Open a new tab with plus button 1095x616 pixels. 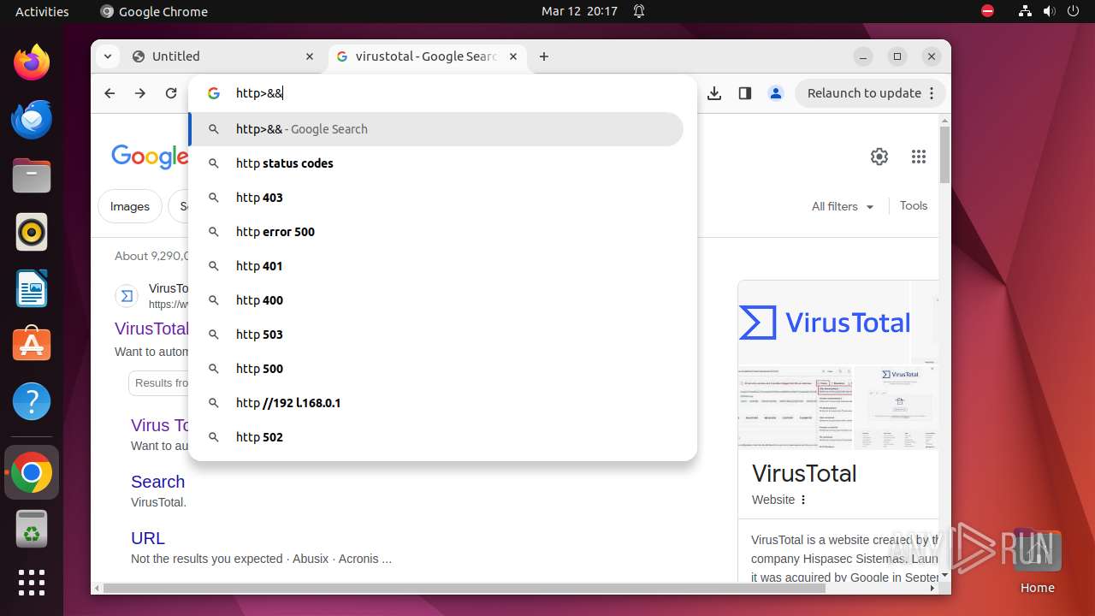(x=544, y=56)
